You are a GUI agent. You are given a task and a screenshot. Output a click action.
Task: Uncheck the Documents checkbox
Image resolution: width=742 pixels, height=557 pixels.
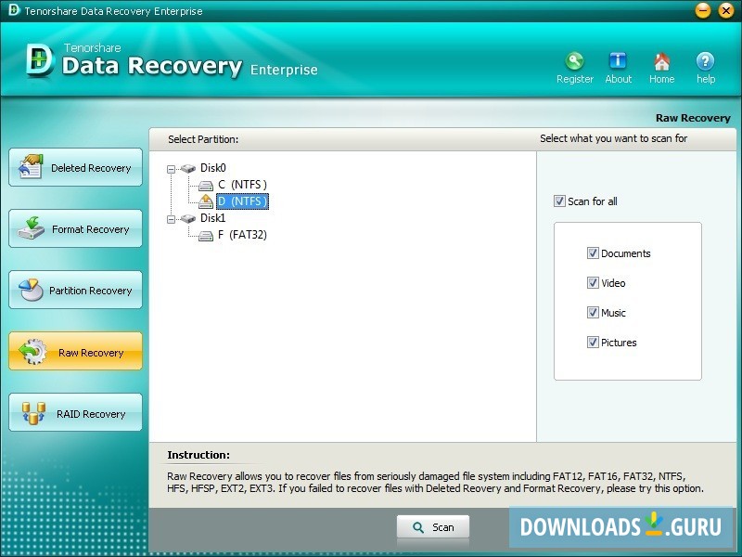593,253
